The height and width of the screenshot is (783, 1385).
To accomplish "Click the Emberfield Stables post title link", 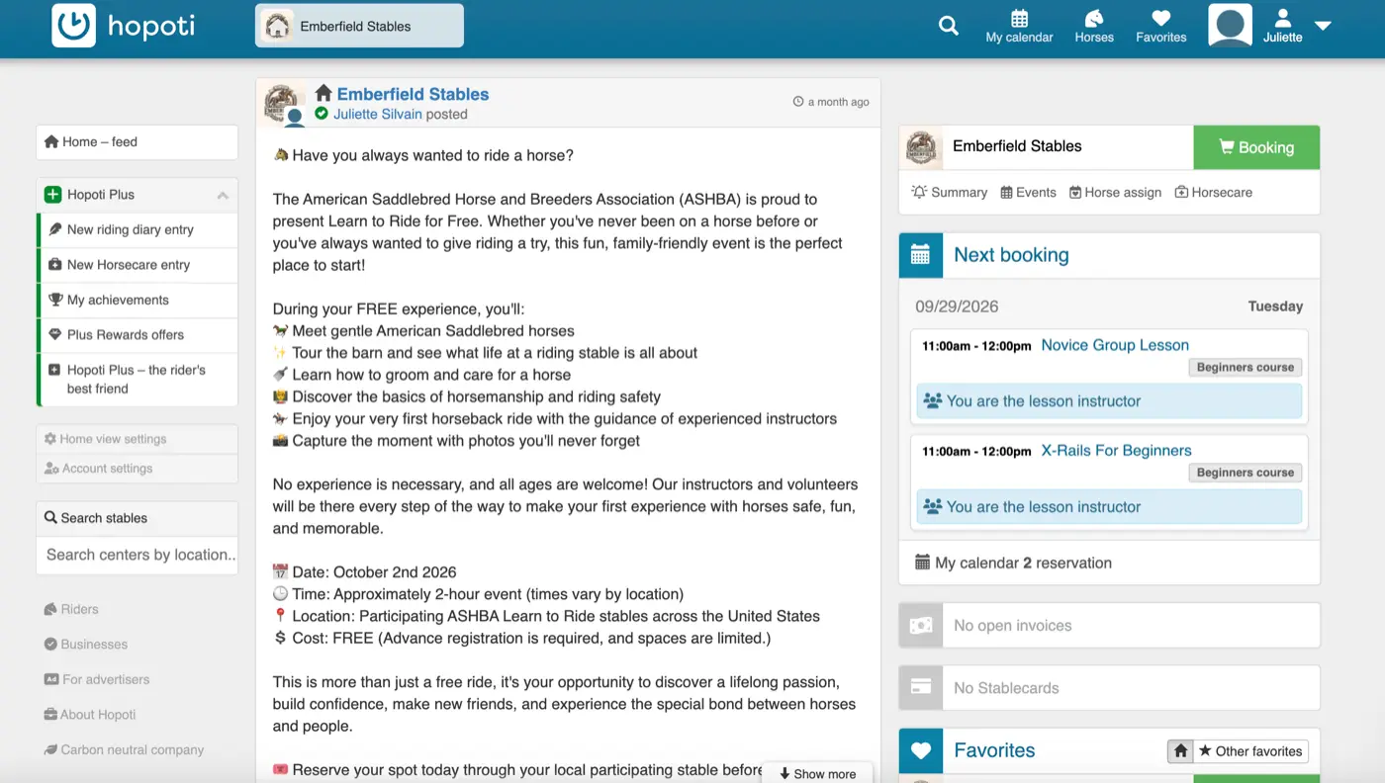I will click(x=413, y=94).
